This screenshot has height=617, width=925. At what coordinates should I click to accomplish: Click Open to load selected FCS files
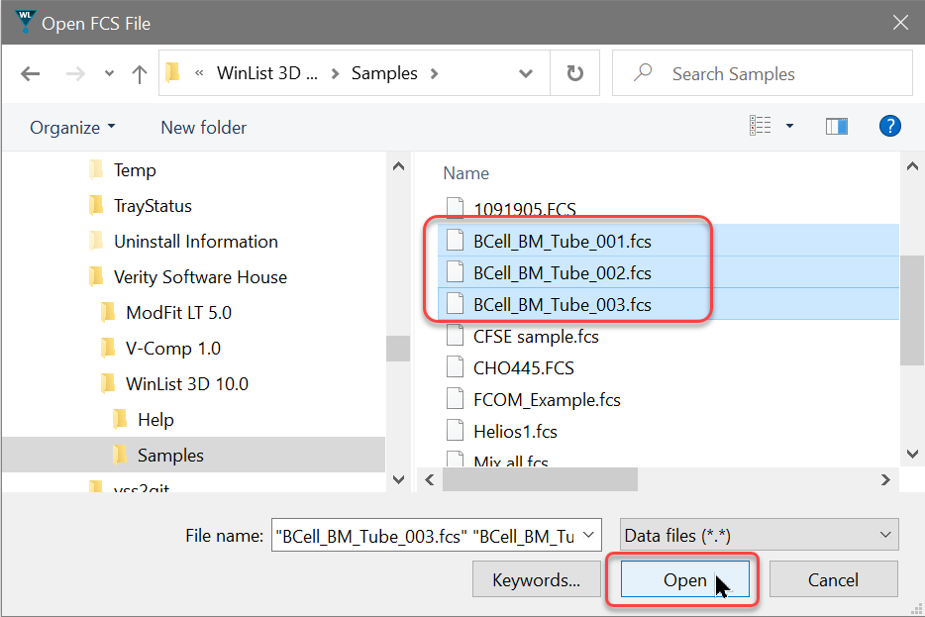(684, 578)
